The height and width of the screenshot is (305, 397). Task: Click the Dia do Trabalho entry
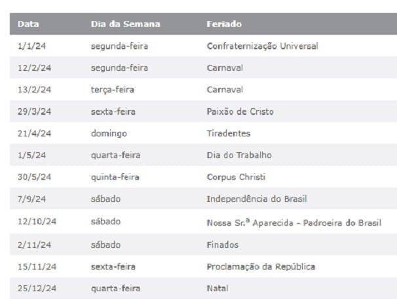(x=239, y=155)
